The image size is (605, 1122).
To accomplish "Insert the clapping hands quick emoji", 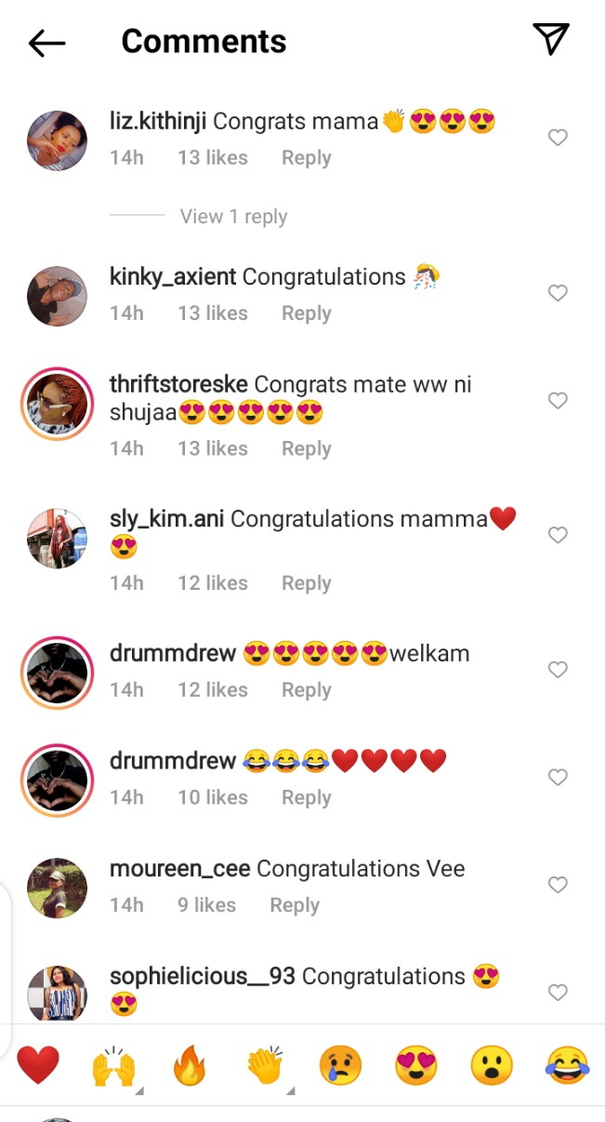I will [x=265, y=1066].
